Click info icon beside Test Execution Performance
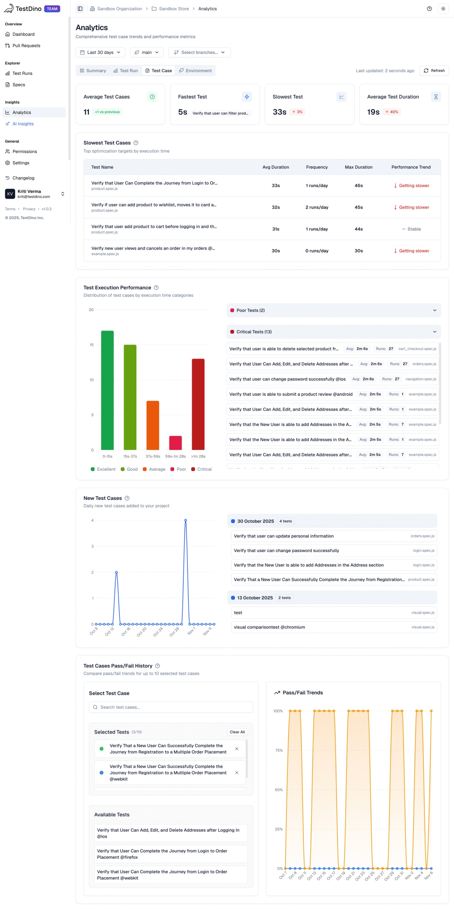The height and width of the screenshot is (909, 454). coord(156,287)
